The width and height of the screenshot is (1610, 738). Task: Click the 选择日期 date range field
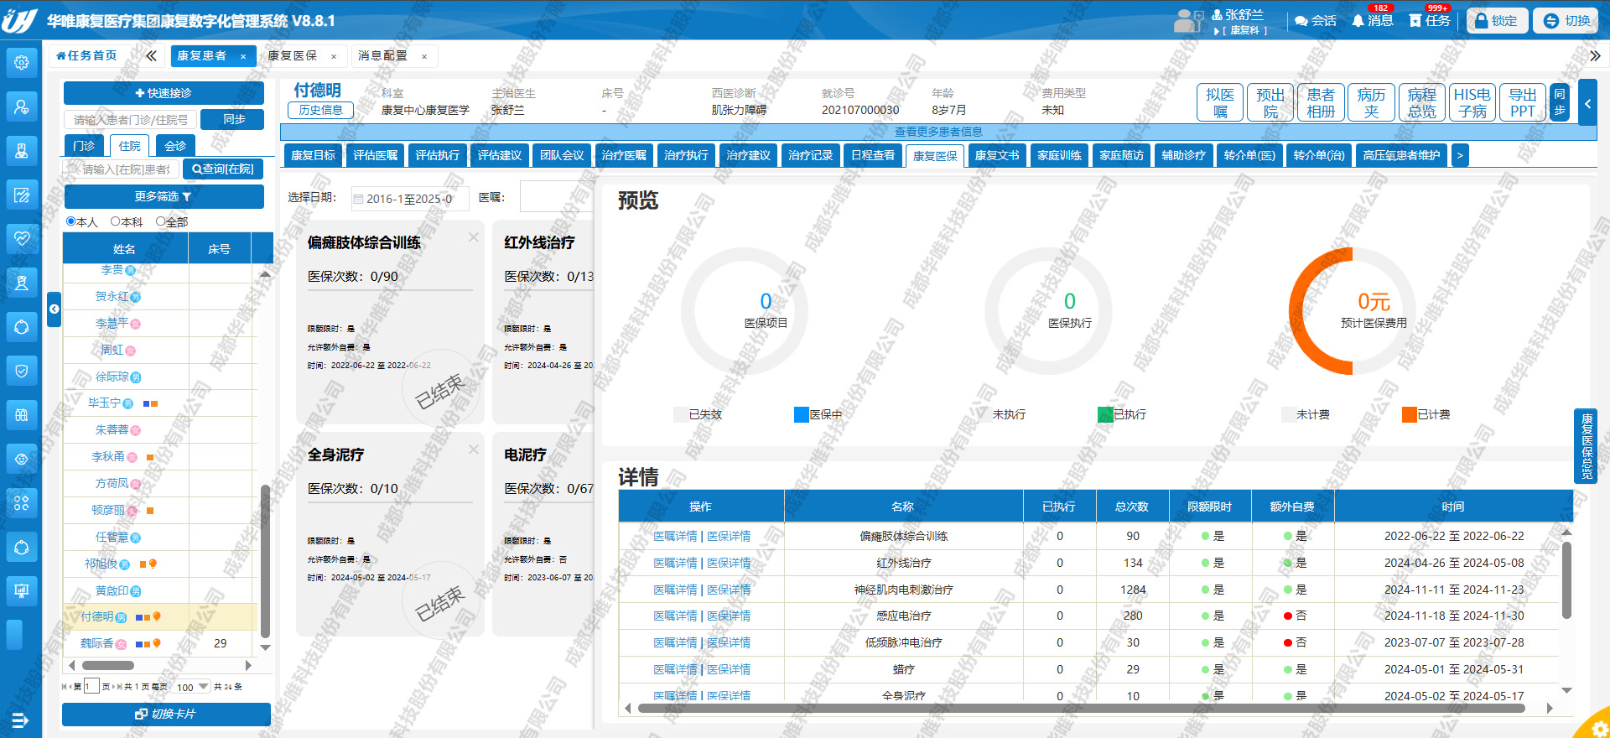409,199
